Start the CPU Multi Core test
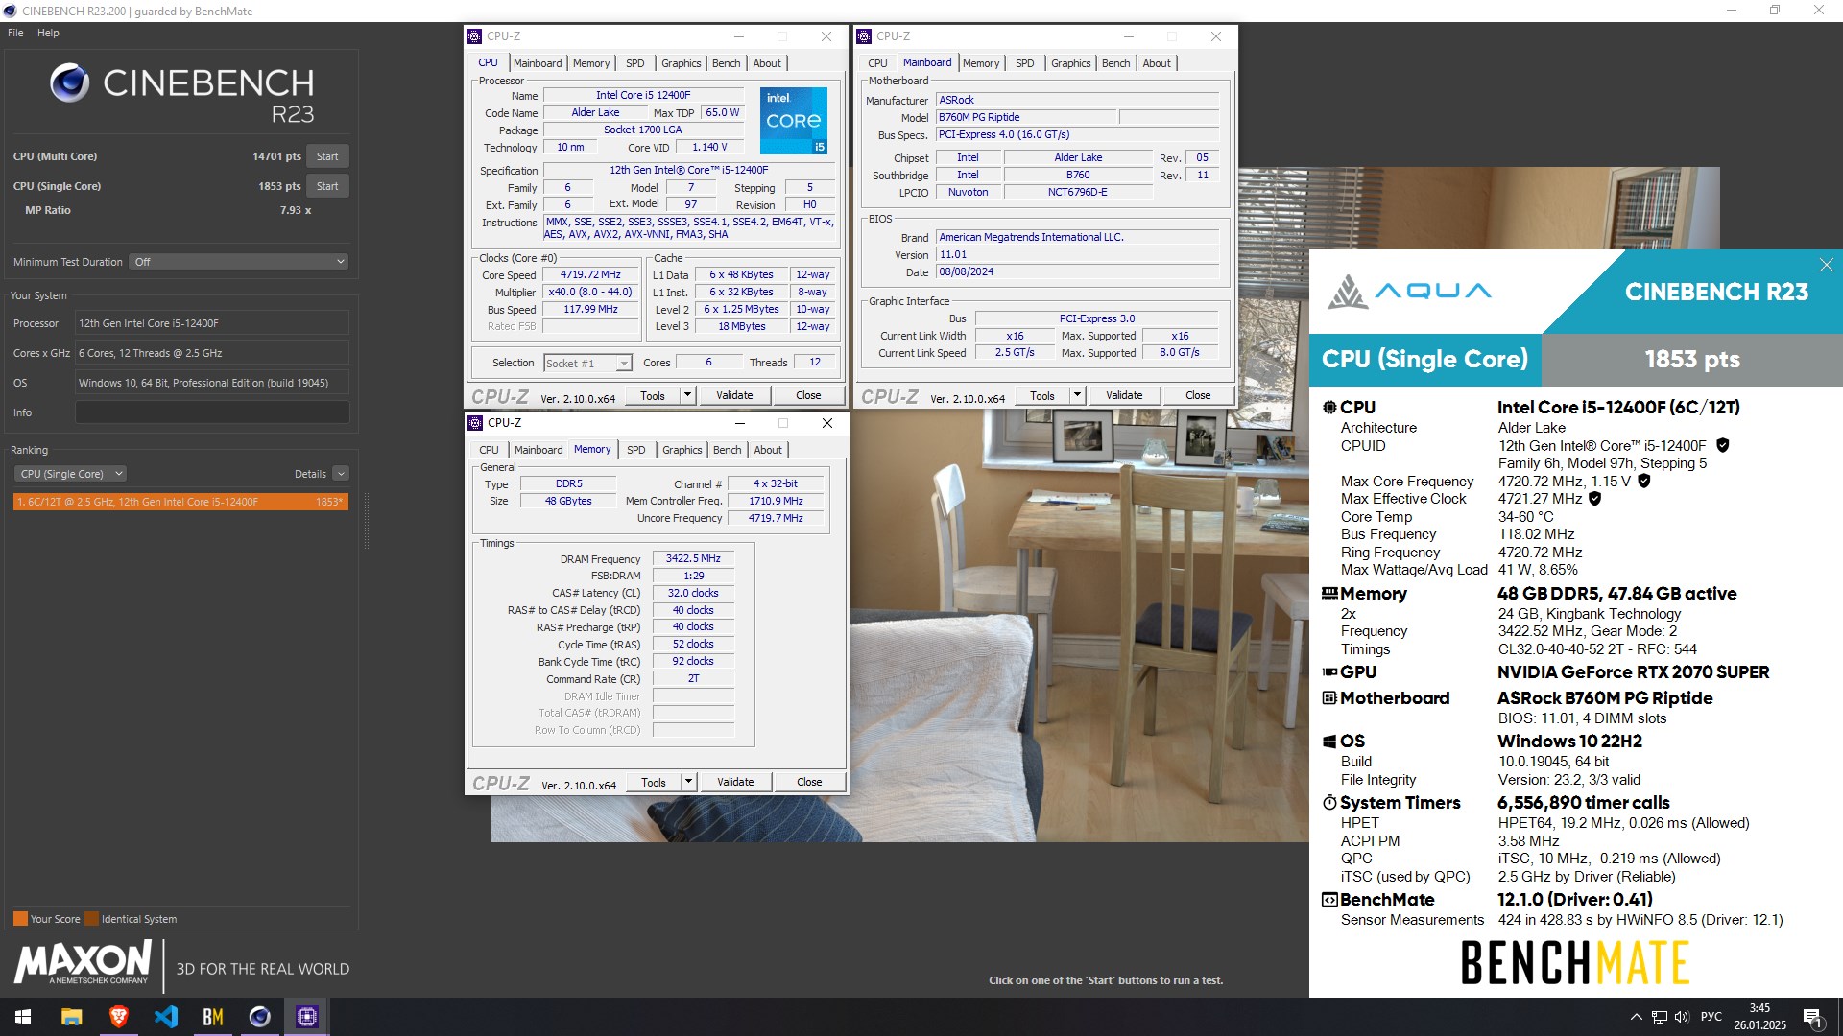1843x1036 pixels. click(327, 156)
